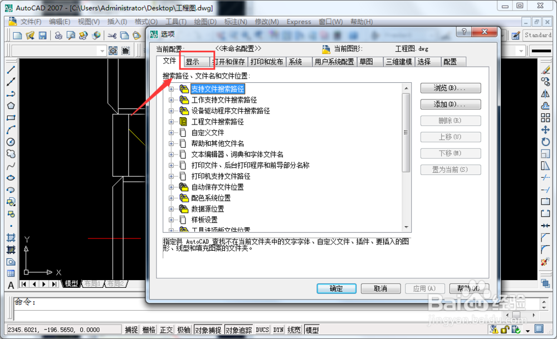This screenshot has width=557, height=339.
Task: Click the New drawing icon
Action: [x=17, y=36]
